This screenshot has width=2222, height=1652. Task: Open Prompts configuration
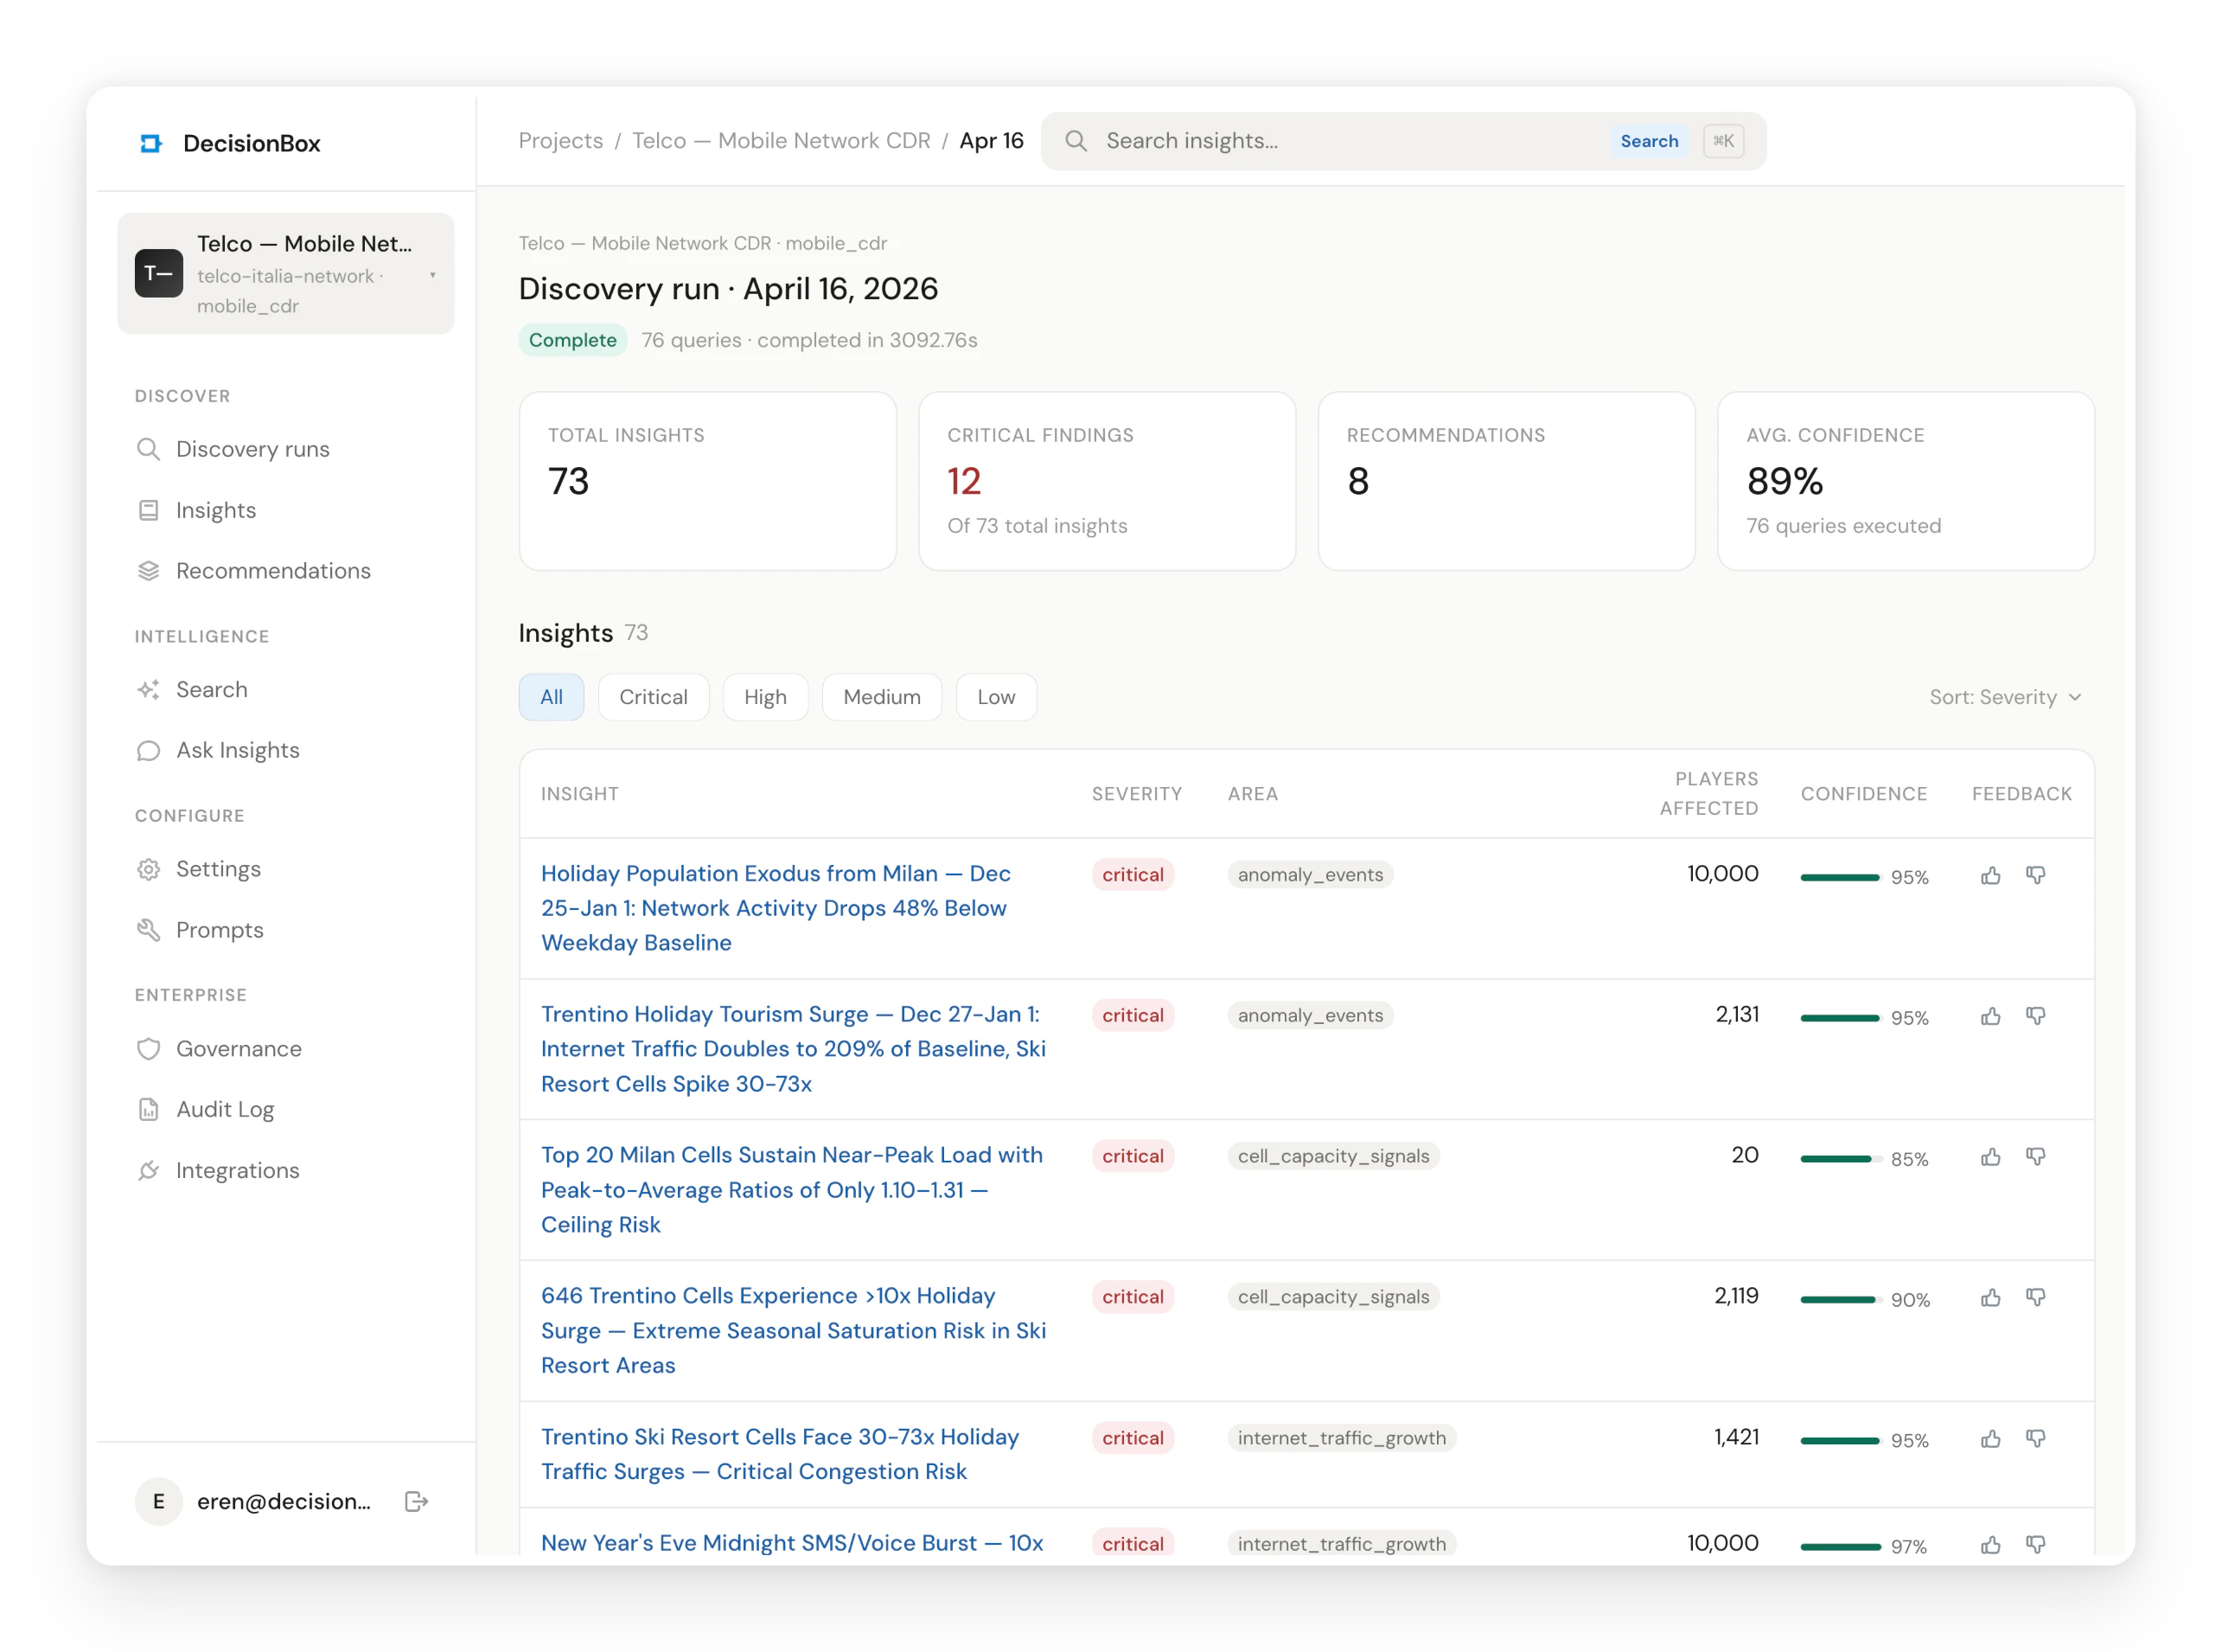click(x=220, y=929)
